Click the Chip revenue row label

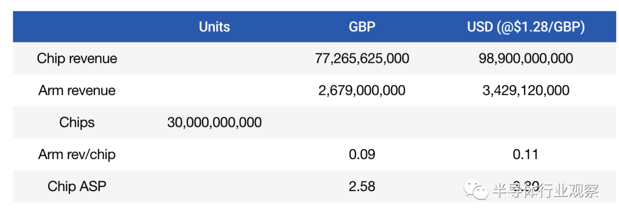click(77, 58)
